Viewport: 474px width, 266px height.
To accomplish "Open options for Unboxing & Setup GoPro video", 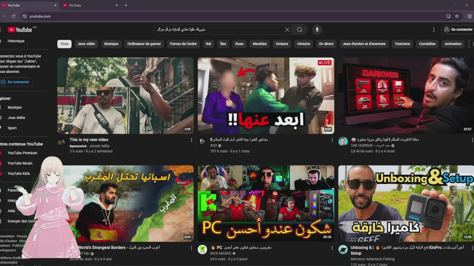I will coord(472,248).
